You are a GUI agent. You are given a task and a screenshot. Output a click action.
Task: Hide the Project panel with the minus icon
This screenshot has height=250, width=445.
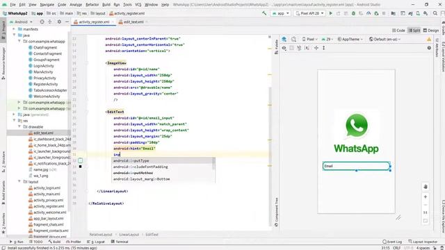point(67,22)
